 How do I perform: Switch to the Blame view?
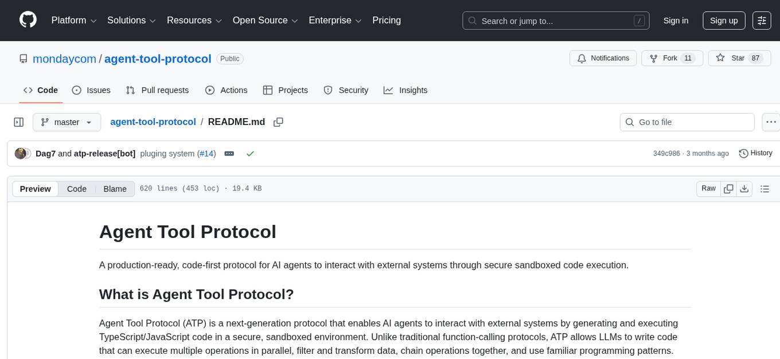115,189
